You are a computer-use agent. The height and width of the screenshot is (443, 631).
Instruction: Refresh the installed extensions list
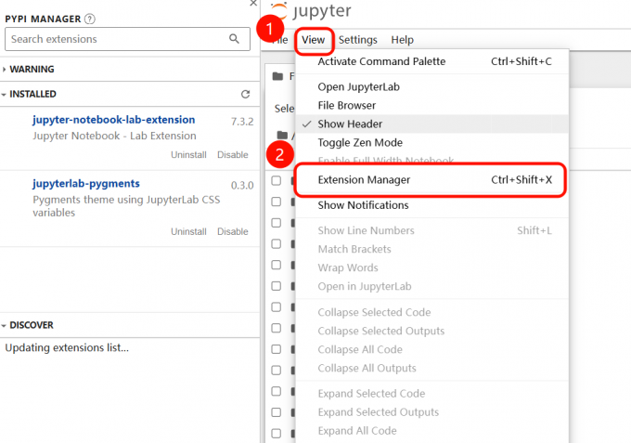[x=246, y=94]
